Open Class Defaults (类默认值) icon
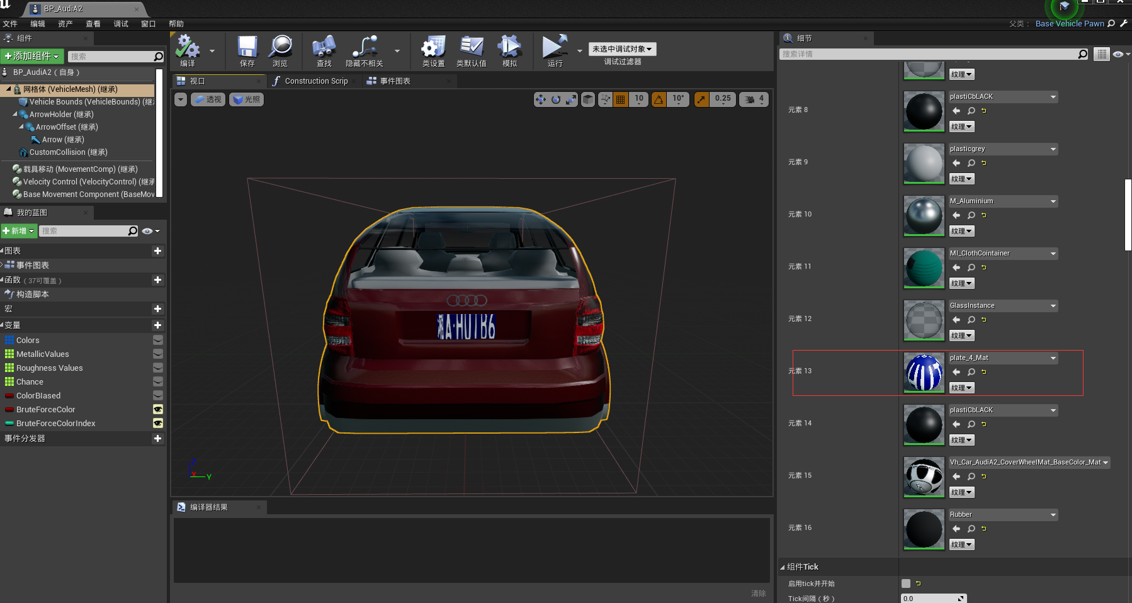1132x603 pixels. [471, 48]
